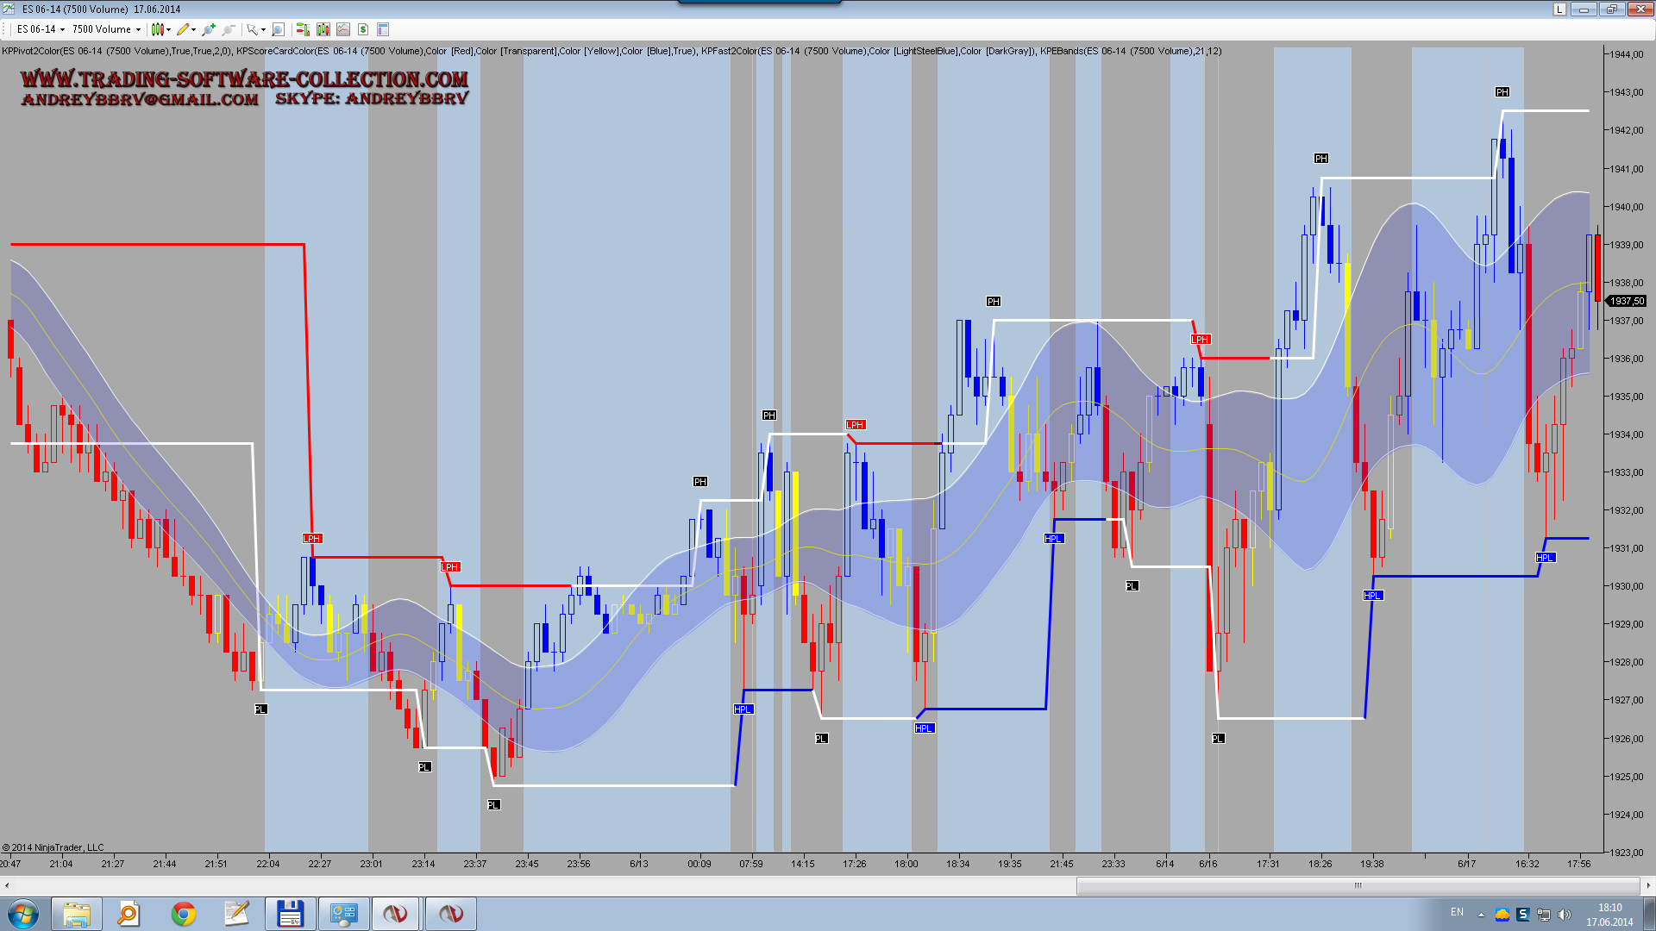Click the EN language indicator in tray
The width and height of the screenshot is (1656, 931).
1457,912
